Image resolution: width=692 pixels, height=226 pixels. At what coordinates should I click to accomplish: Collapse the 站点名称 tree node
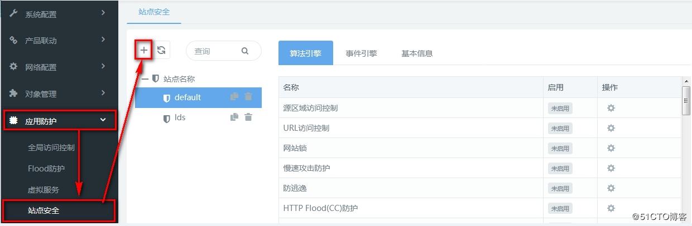pos(145,79)
